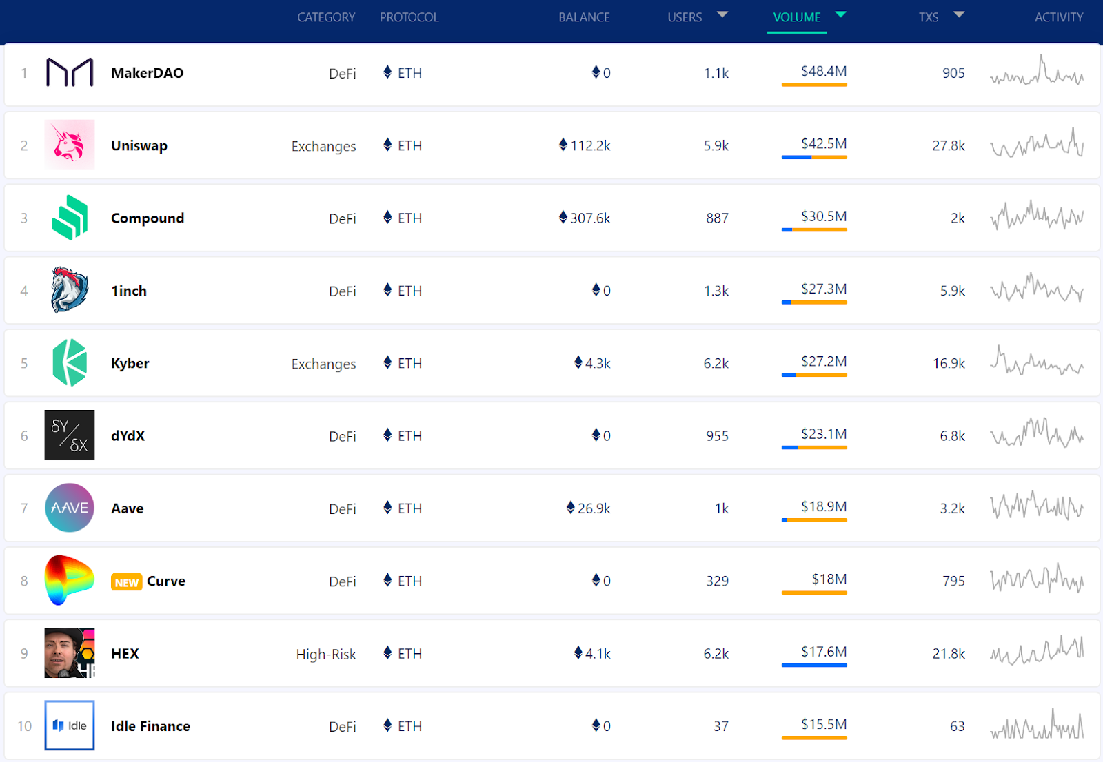Select the VOLUME column header

click(797, 17)
